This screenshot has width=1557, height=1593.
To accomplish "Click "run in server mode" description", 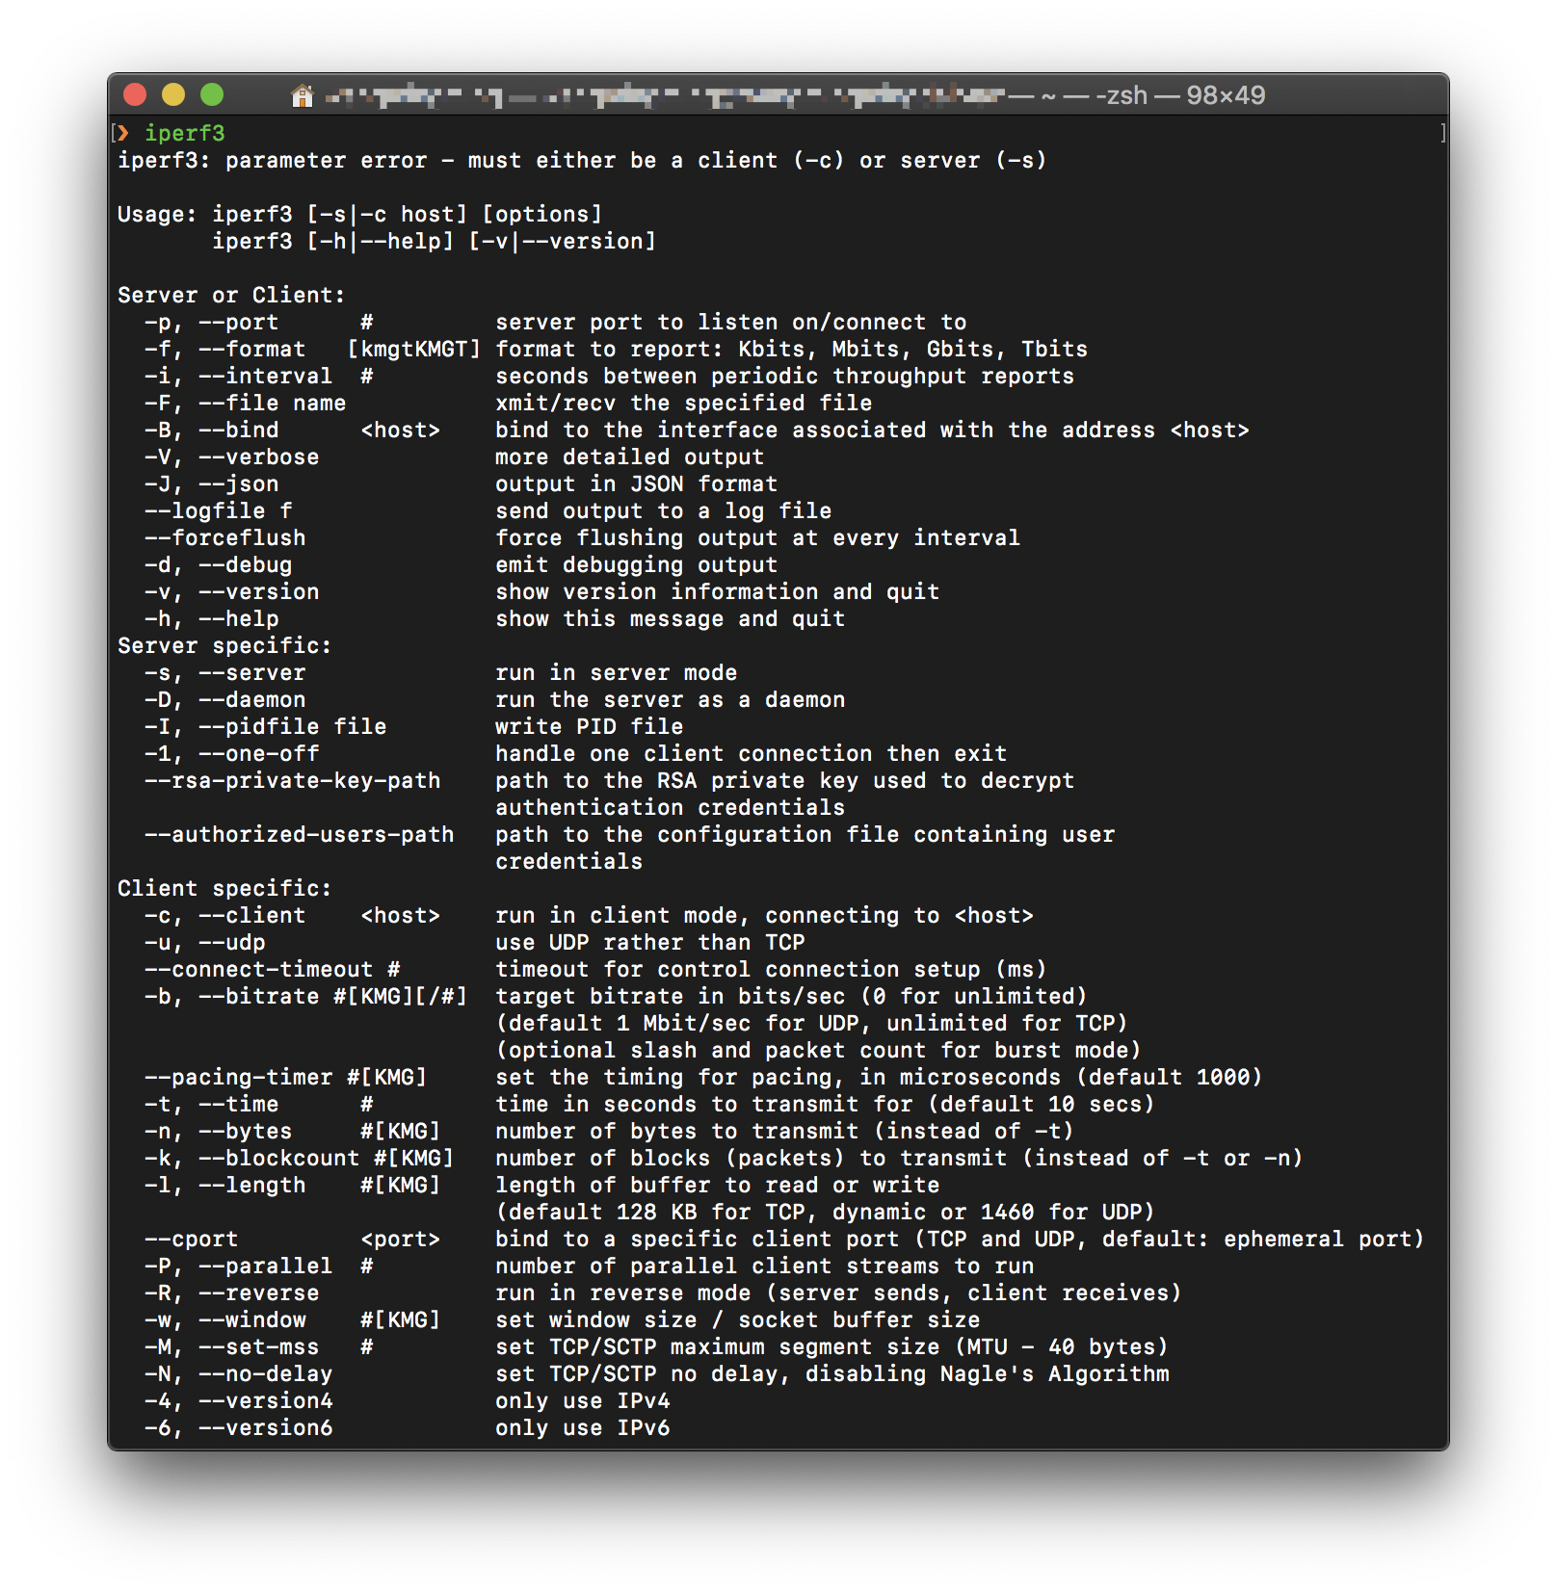I will click(x=617, y=672).
